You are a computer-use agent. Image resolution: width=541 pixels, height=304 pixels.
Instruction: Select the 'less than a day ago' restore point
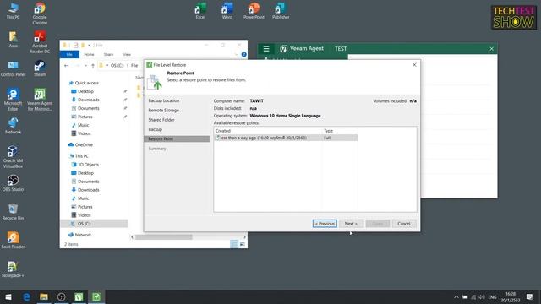[286, 138]
